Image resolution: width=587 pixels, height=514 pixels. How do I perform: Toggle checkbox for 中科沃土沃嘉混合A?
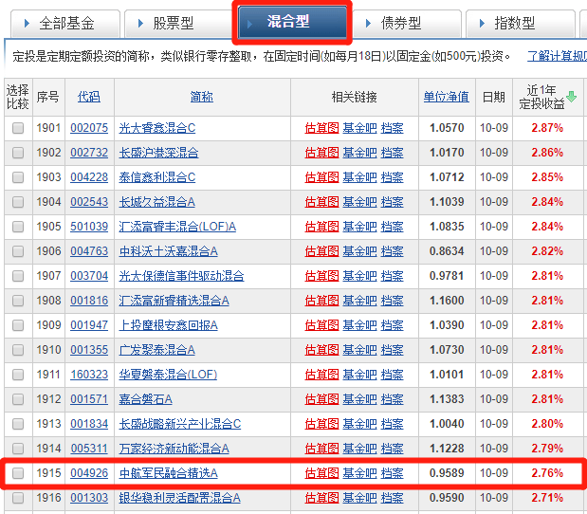18,251
